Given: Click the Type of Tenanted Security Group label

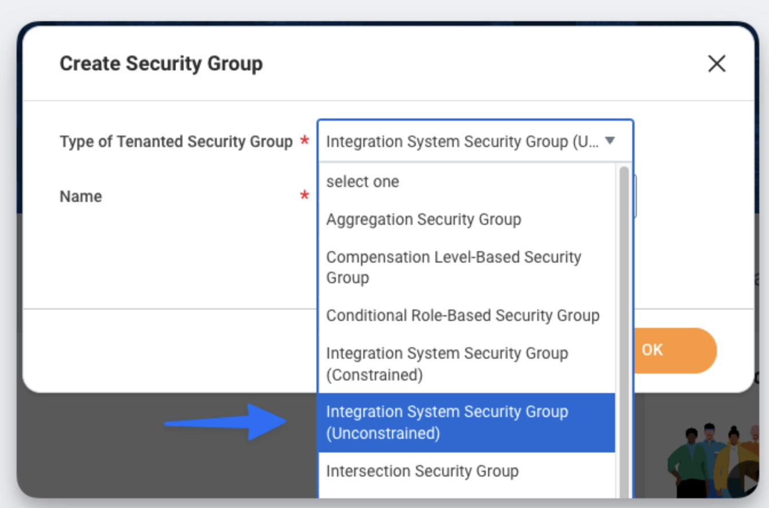Looking at the screenshot, I should point(176,141).
